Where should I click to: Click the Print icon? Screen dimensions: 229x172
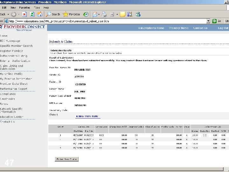pyautogui.click(x=104, y=14)
